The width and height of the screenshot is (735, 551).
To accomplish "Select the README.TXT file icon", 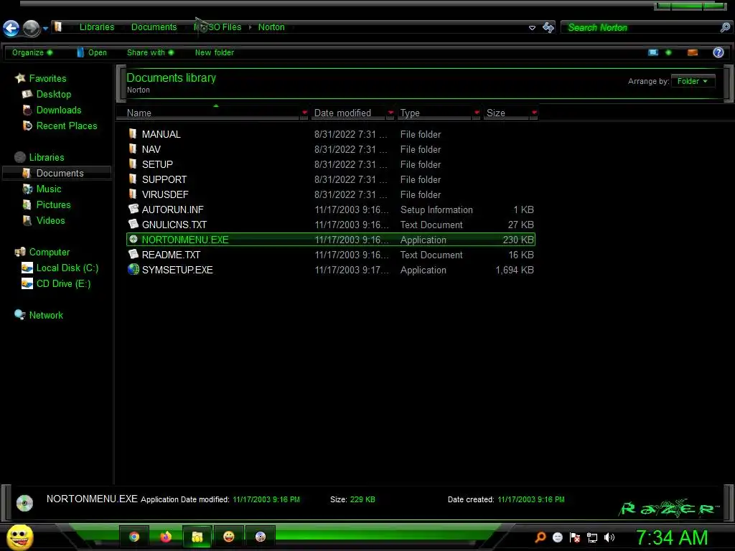I will pos(134,254).
